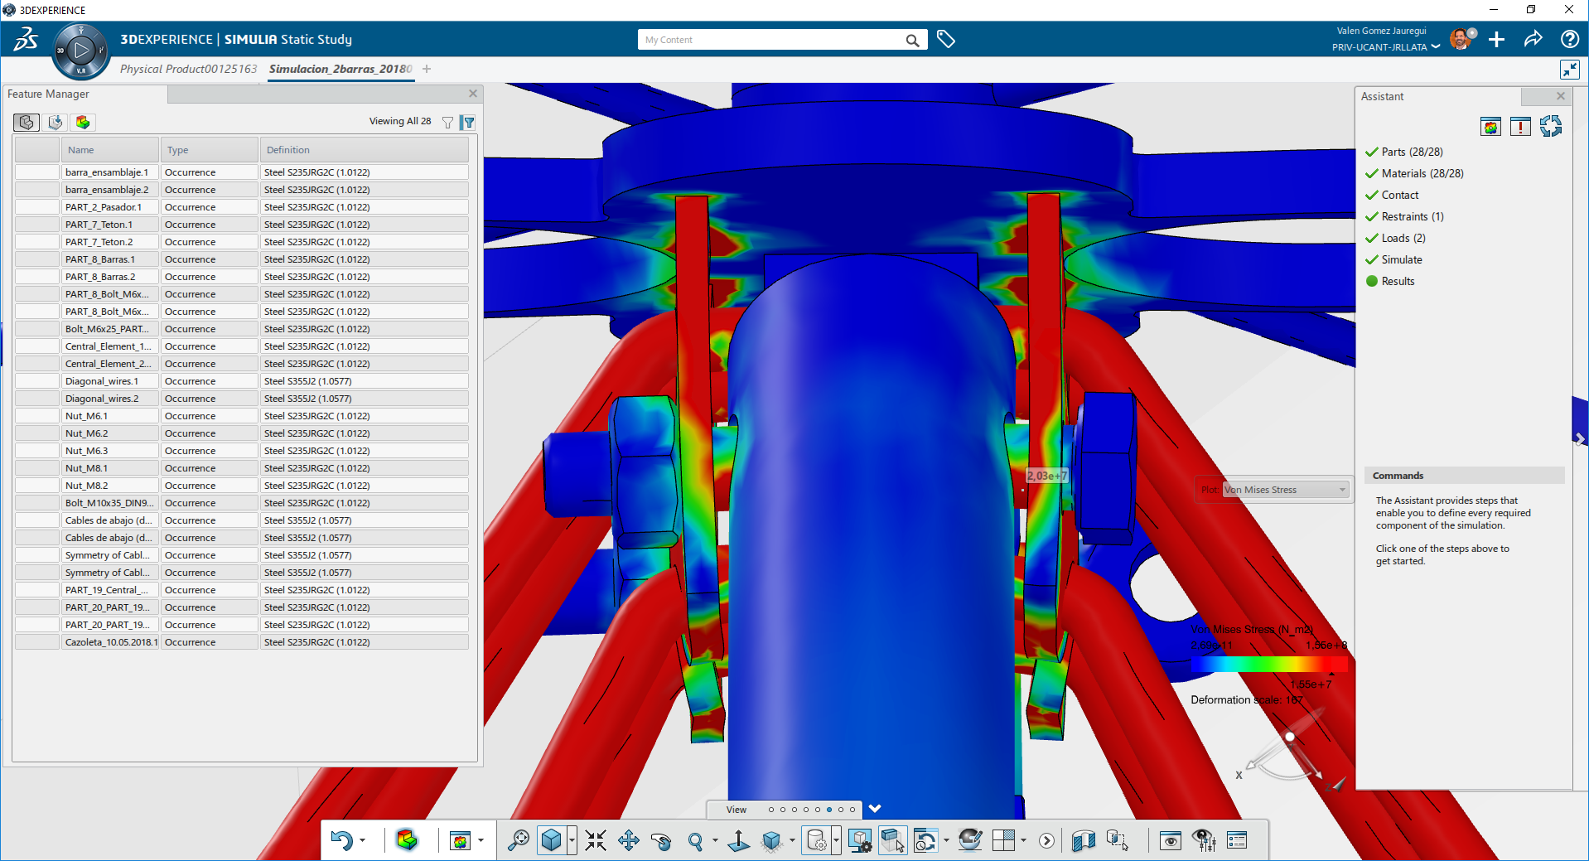The width and height of the screenshot is (1589, 861).
Task: Click the Feature Manager results colored-block icon
Action: click(83, 123)
